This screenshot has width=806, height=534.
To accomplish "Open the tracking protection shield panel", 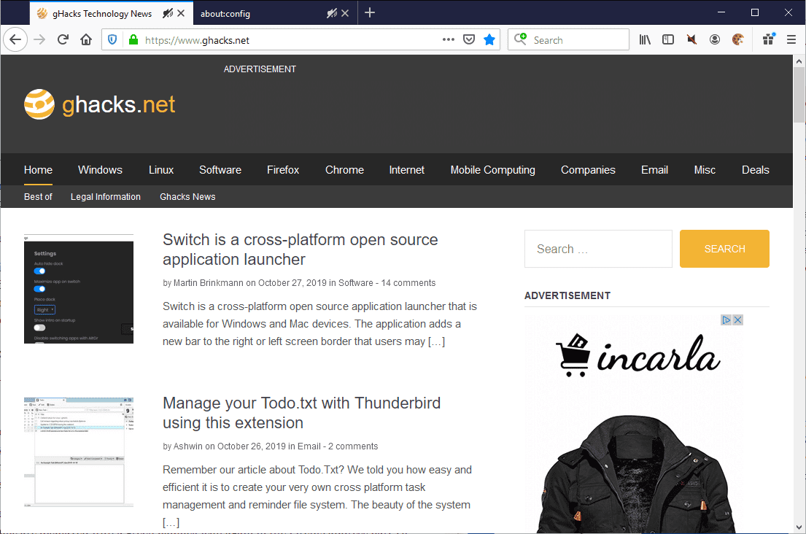I will [x=112, y=39].
